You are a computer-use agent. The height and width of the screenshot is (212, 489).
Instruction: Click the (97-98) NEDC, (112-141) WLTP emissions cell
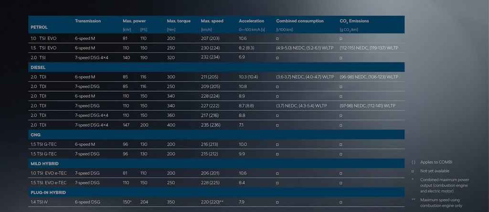(x=367, y=106)
